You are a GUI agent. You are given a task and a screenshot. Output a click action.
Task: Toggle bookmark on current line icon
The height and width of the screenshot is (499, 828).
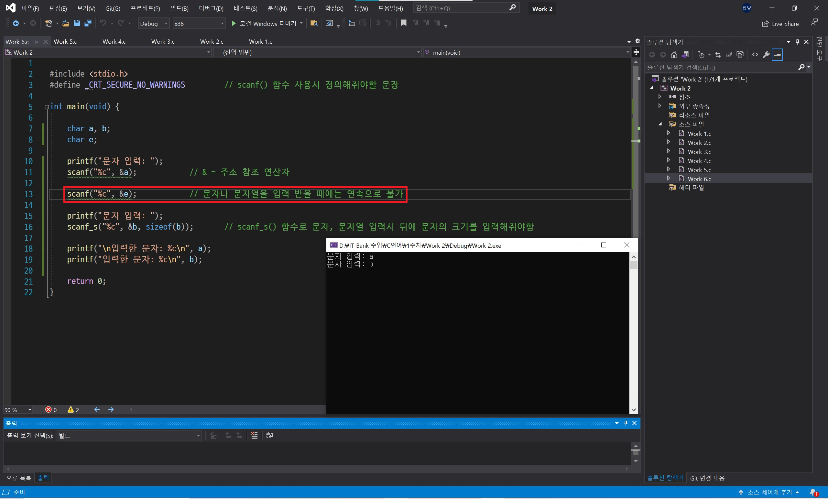404,23
